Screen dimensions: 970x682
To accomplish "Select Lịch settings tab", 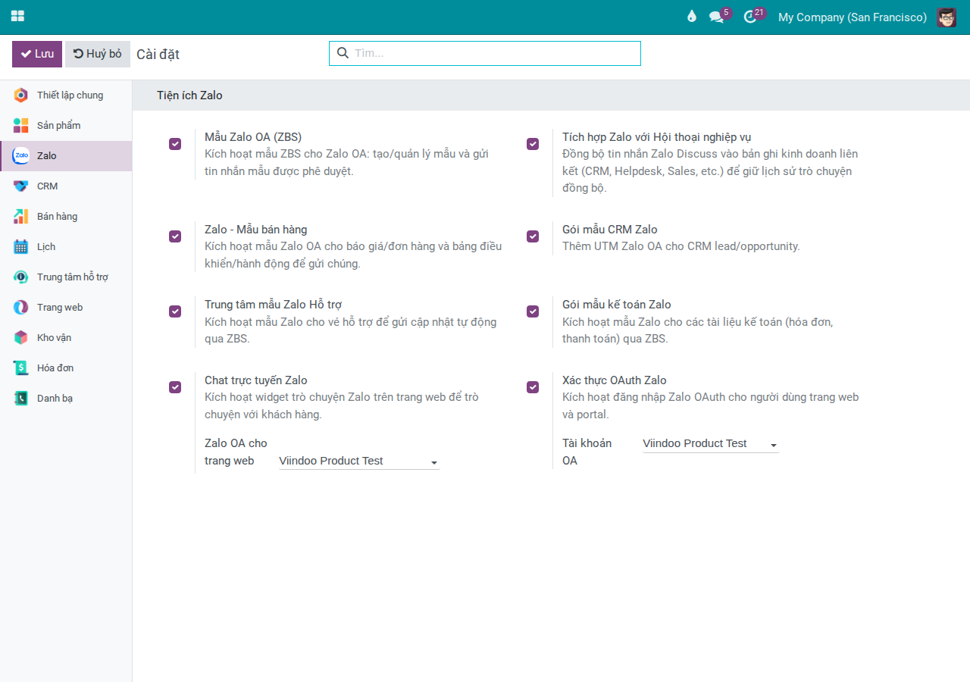I will point(66,247).
